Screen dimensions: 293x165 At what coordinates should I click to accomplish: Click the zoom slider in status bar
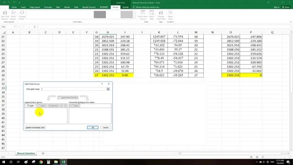pos(276,157)
